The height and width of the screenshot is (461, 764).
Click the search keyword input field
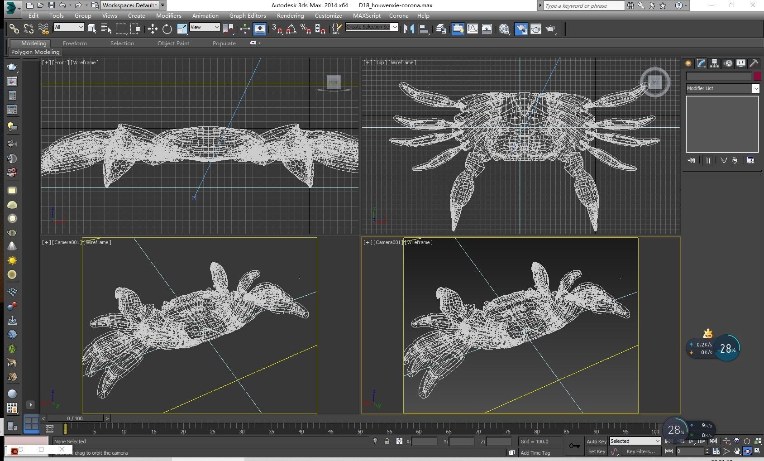[x=583, y=5]
